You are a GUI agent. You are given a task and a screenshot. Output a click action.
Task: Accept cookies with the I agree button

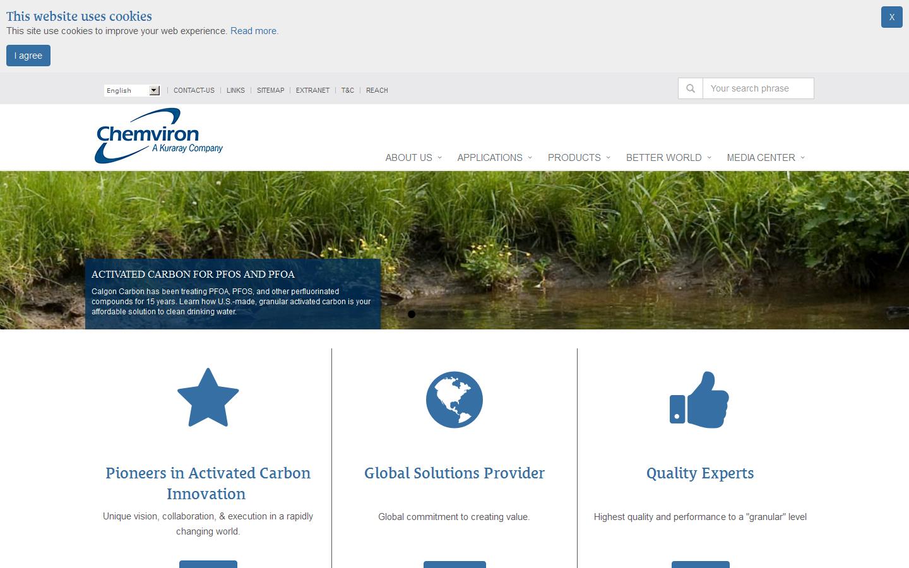(28, 56)
